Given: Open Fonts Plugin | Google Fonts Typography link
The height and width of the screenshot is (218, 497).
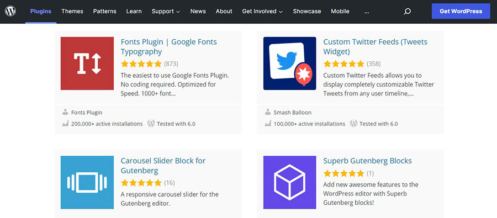Looking at the screenshot, I should tap(168, 46).
